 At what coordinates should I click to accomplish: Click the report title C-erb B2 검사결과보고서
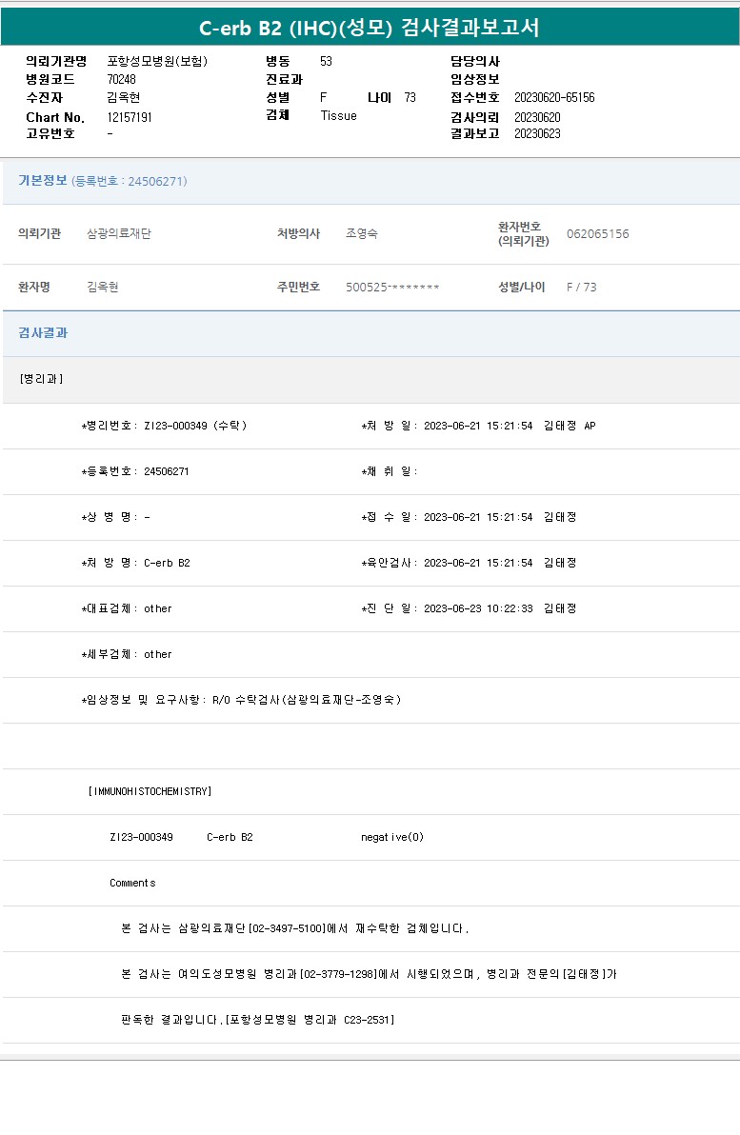(370, 28)
